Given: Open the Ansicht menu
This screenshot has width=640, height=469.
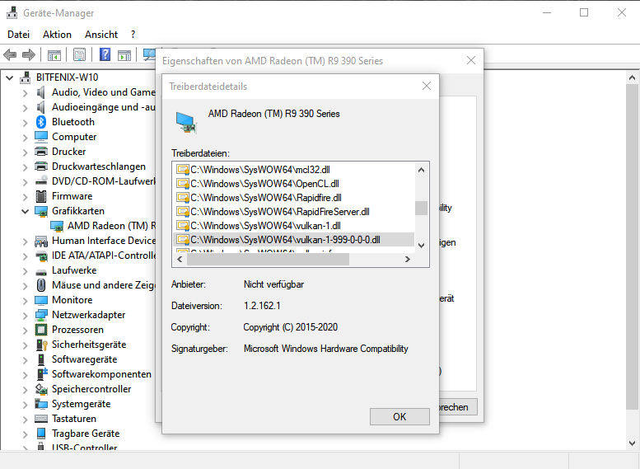Looking at the screenshot, I should [x=101, y=35].
